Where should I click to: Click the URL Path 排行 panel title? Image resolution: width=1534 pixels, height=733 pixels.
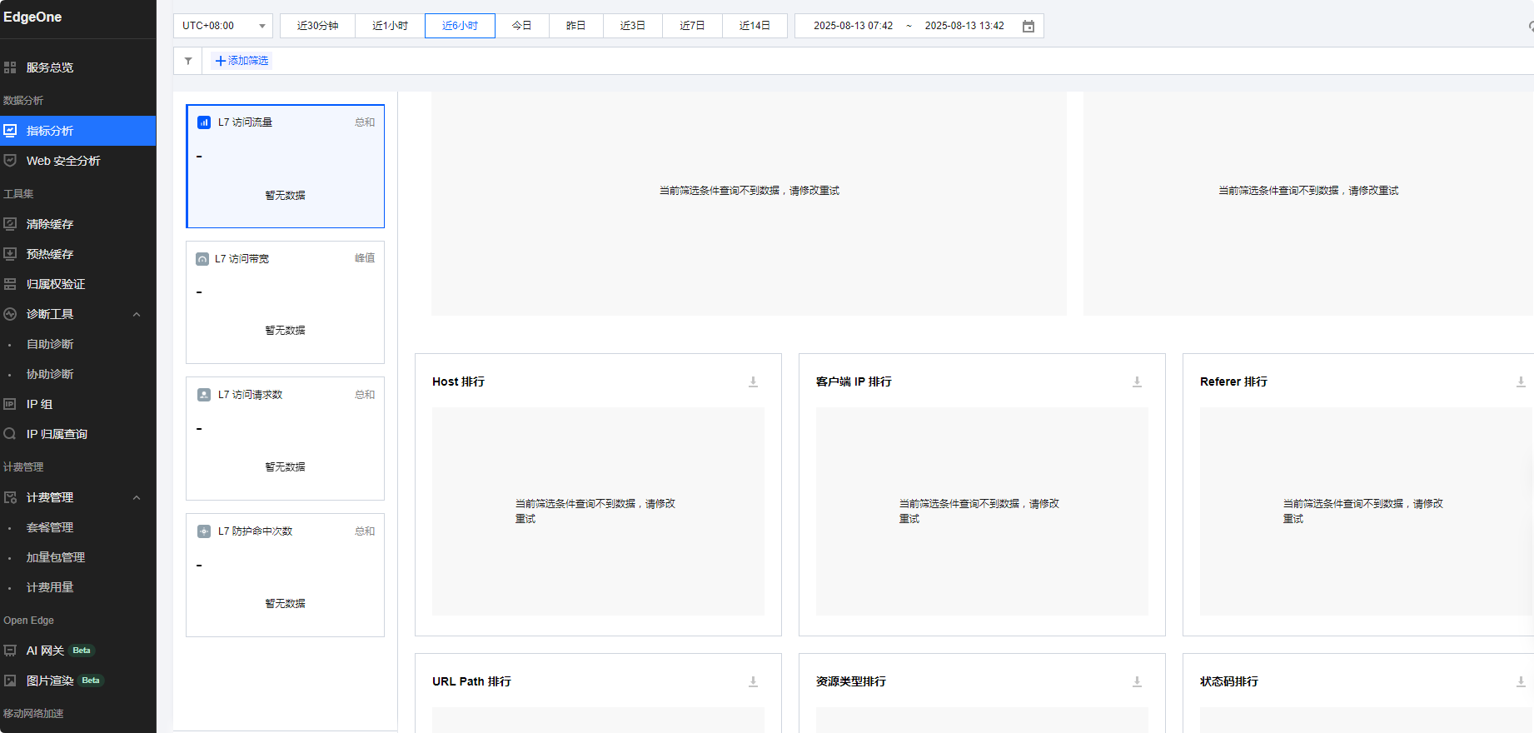point(471,681)
